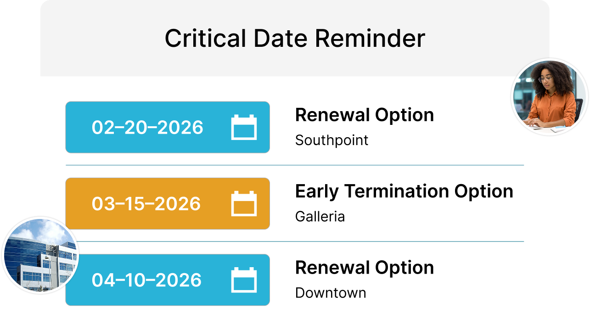Viewport: 590px width, 331px height.
Task: Click the 03-15-2026 date text
Action: click(x=146, y=204)
